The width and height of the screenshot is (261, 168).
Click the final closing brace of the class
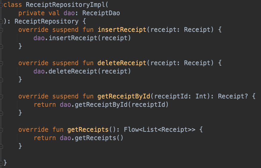click(x=5, y=163)
